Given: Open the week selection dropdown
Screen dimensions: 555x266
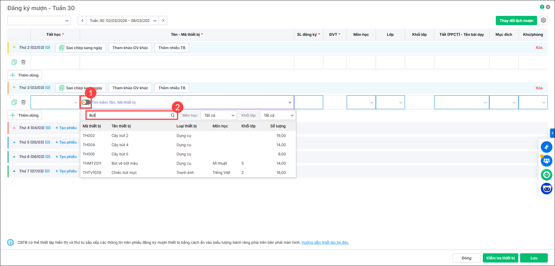Looking at the screenshot, I should click(x=123, y=21).
